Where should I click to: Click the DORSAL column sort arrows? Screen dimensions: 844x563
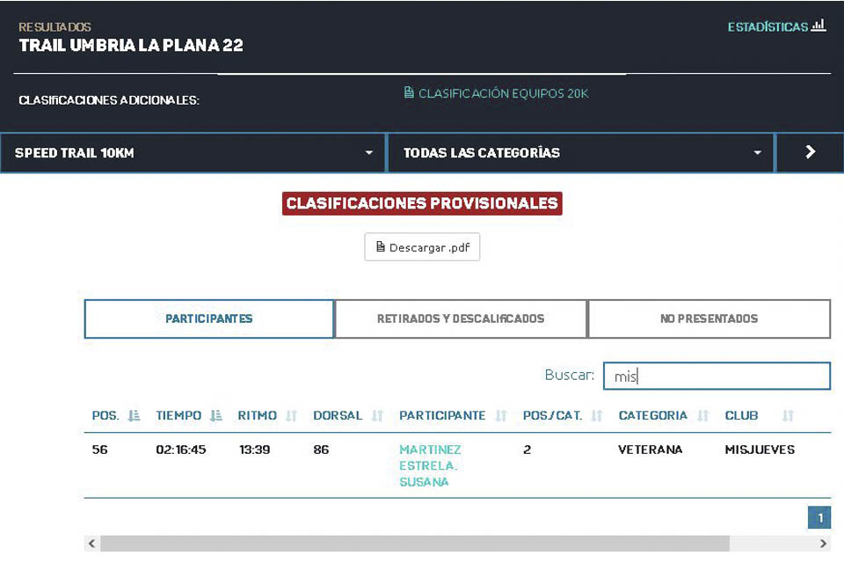coord(377,416)
